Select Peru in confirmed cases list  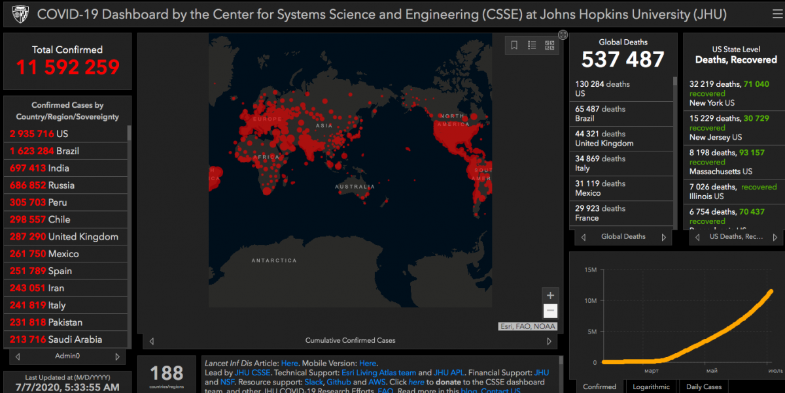click(x=65, y=202)
